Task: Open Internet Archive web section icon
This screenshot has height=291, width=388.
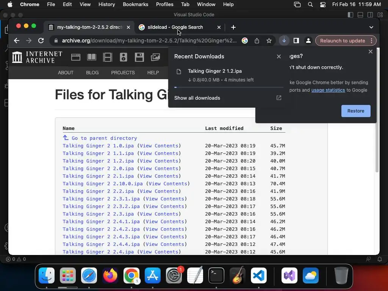Action: [x=76, y=57]
